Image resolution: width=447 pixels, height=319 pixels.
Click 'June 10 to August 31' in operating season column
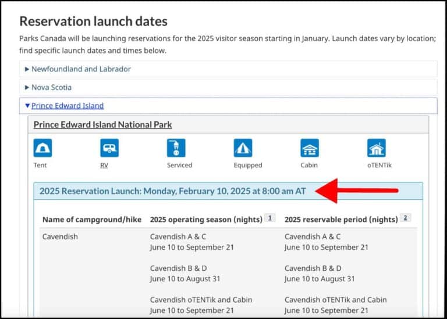185,279
